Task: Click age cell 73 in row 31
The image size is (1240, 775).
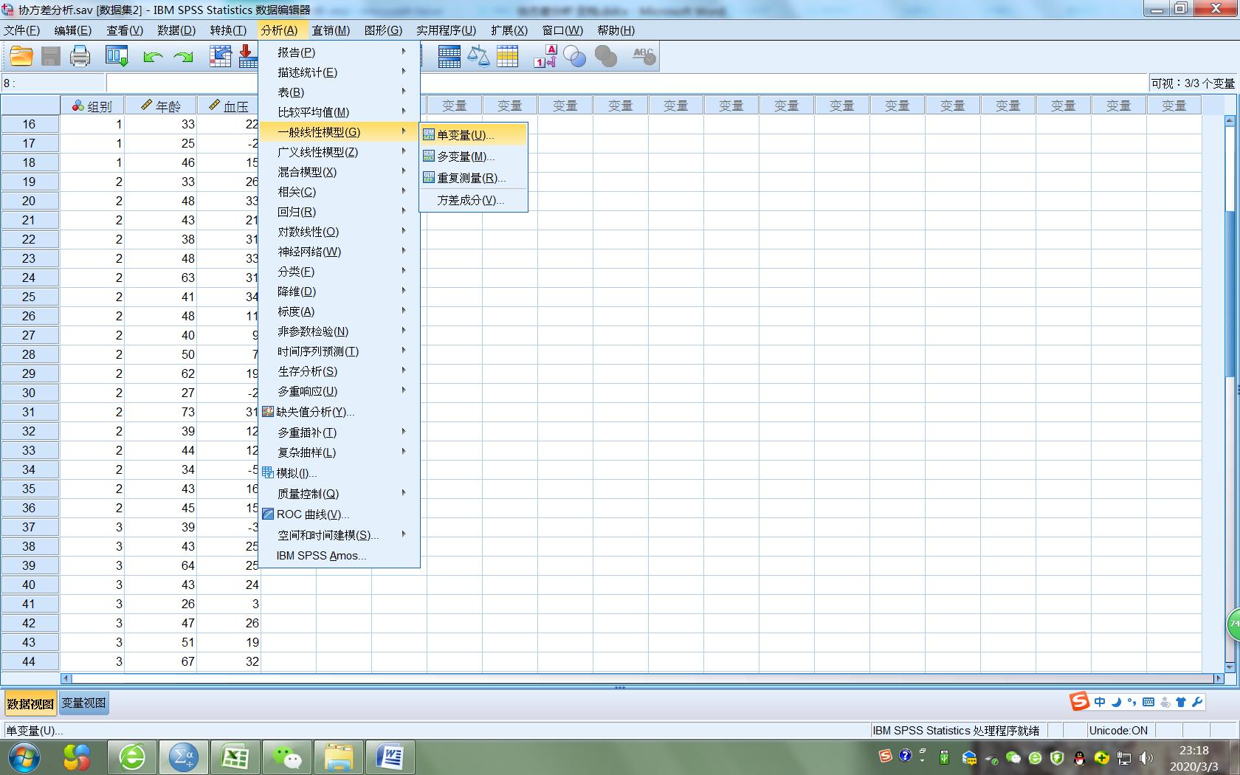Action: (161, 412)
